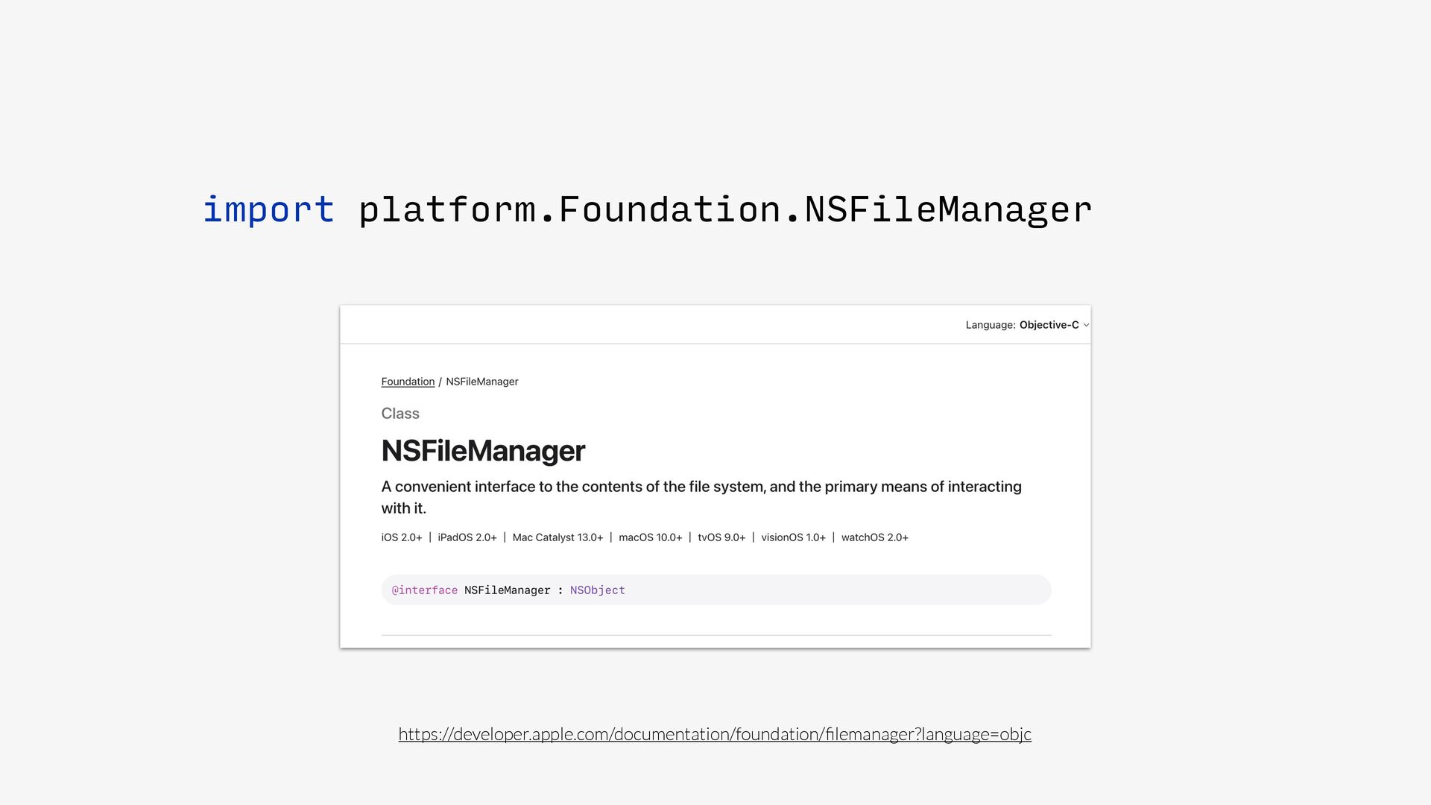Click the @interface keyword in declaration

[x=425, y=590]
